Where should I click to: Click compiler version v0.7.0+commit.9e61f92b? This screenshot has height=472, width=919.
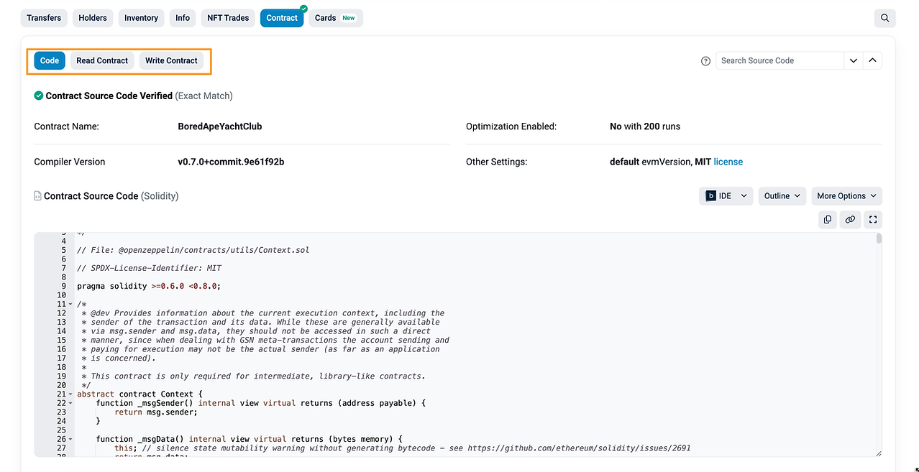tap(231, 162)
